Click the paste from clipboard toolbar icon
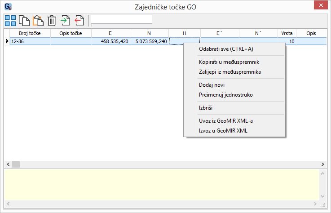This screenshot has width=331, height=213. click(38, 21)
